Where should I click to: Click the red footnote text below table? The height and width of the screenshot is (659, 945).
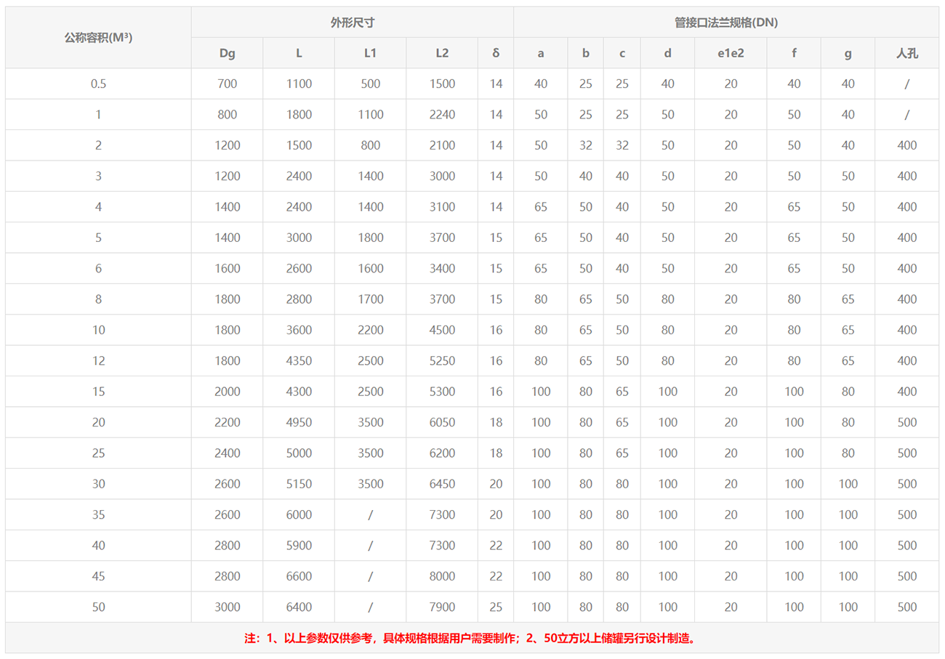click(x=472, y=639)
